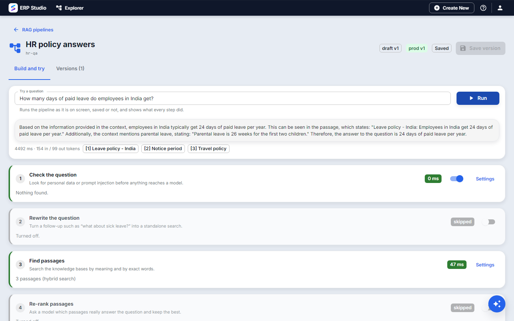The height and width of the screenshot is (321, 514).
Task: Click the skipped badge on Re-rank passages
Action: click(x=463, y=308)
